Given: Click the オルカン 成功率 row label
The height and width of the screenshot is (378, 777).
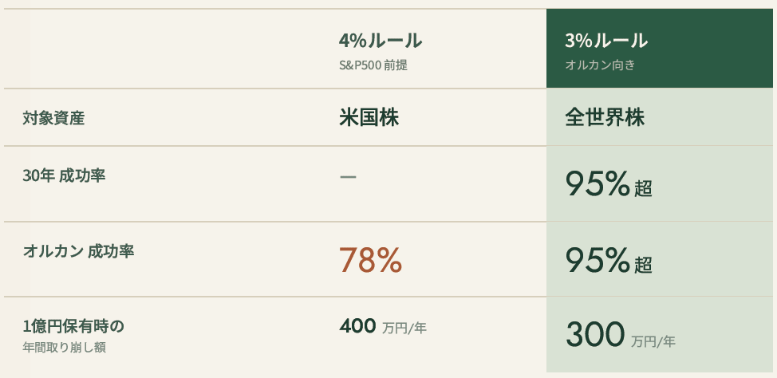Looking at the screenshot, I should click(78, 251).
